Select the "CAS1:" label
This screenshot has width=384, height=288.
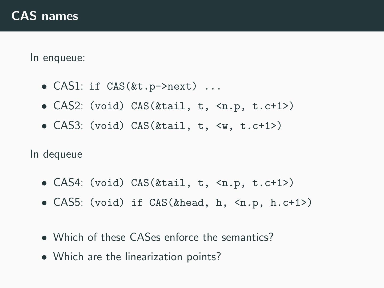point(68,86)
